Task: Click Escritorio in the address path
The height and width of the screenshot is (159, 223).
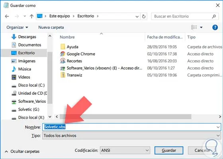Action: [86, 16]
